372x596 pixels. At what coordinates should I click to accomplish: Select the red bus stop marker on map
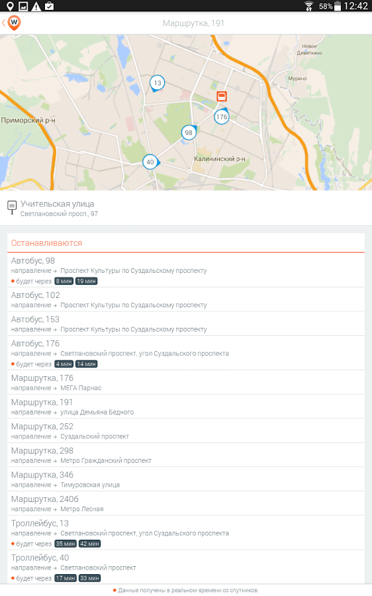(x=222, y=96)
